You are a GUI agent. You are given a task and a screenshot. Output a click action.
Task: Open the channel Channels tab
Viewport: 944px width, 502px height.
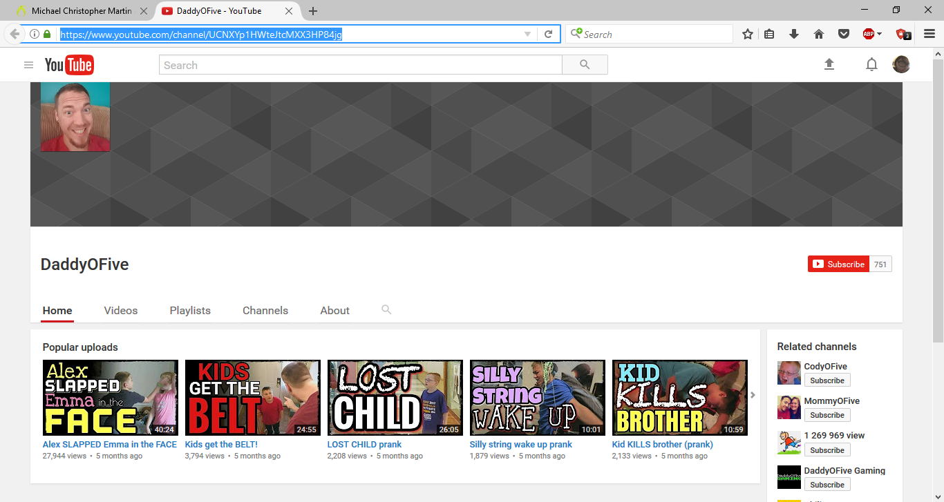click(x=265, y=310)
